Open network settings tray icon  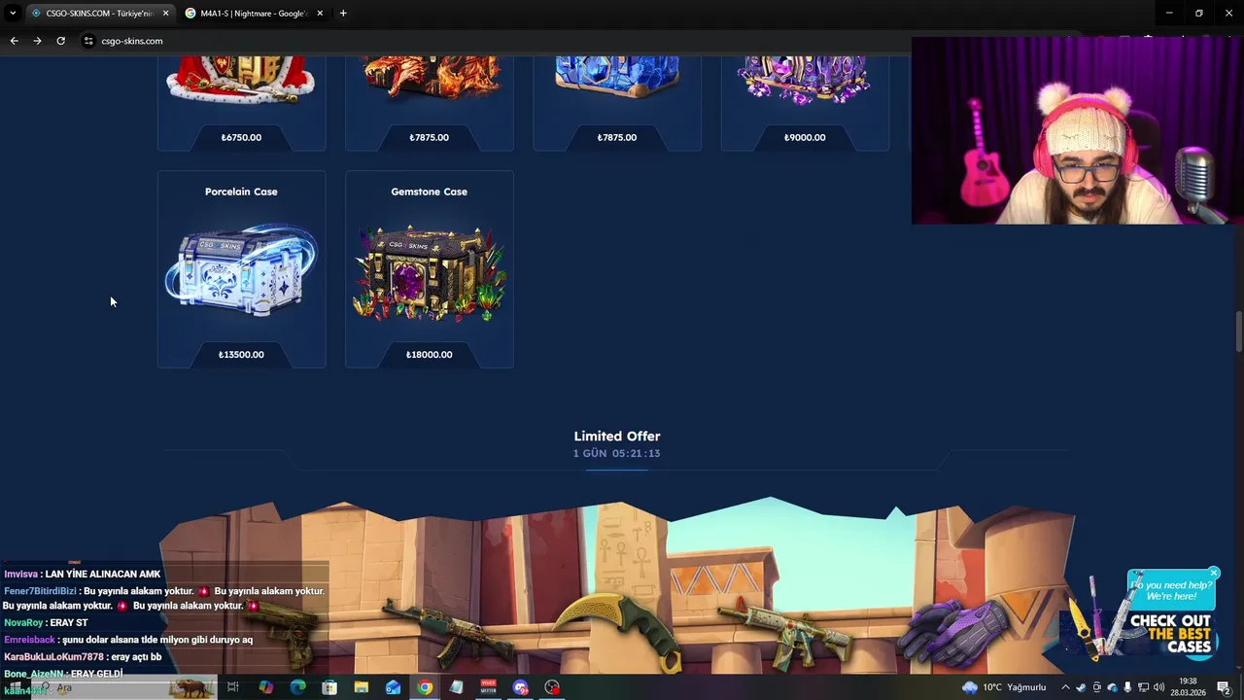click(x=1143, y=687)
